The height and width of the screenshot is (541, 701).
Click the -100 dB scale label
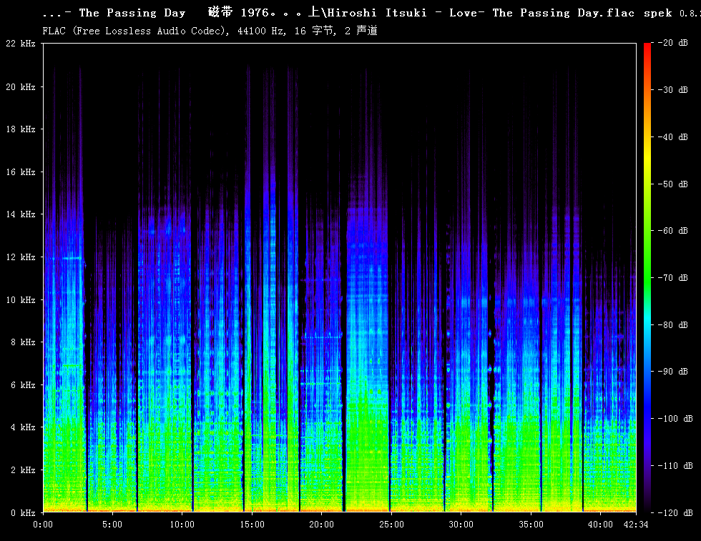675,419
